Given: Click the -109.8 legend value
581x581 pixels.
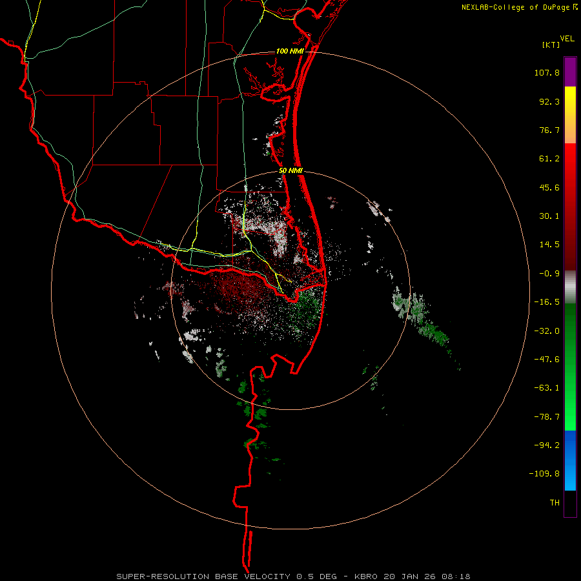Looking at the screenshot, I should [544, 474].
